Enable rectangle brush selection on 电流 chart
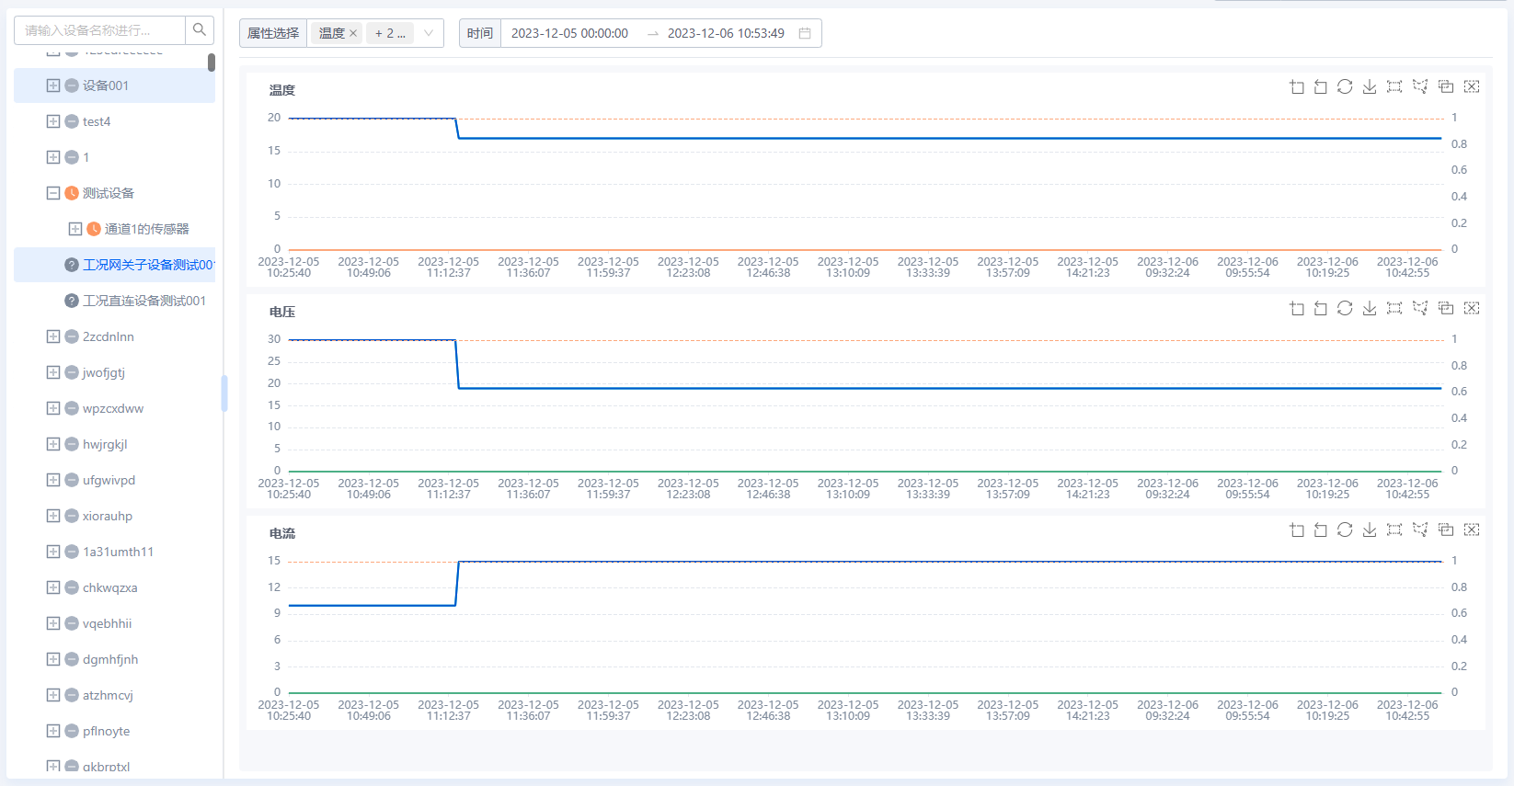The width and height of the screenshot is (1514, 786). pyautogui.click(x=1394, y=530)
